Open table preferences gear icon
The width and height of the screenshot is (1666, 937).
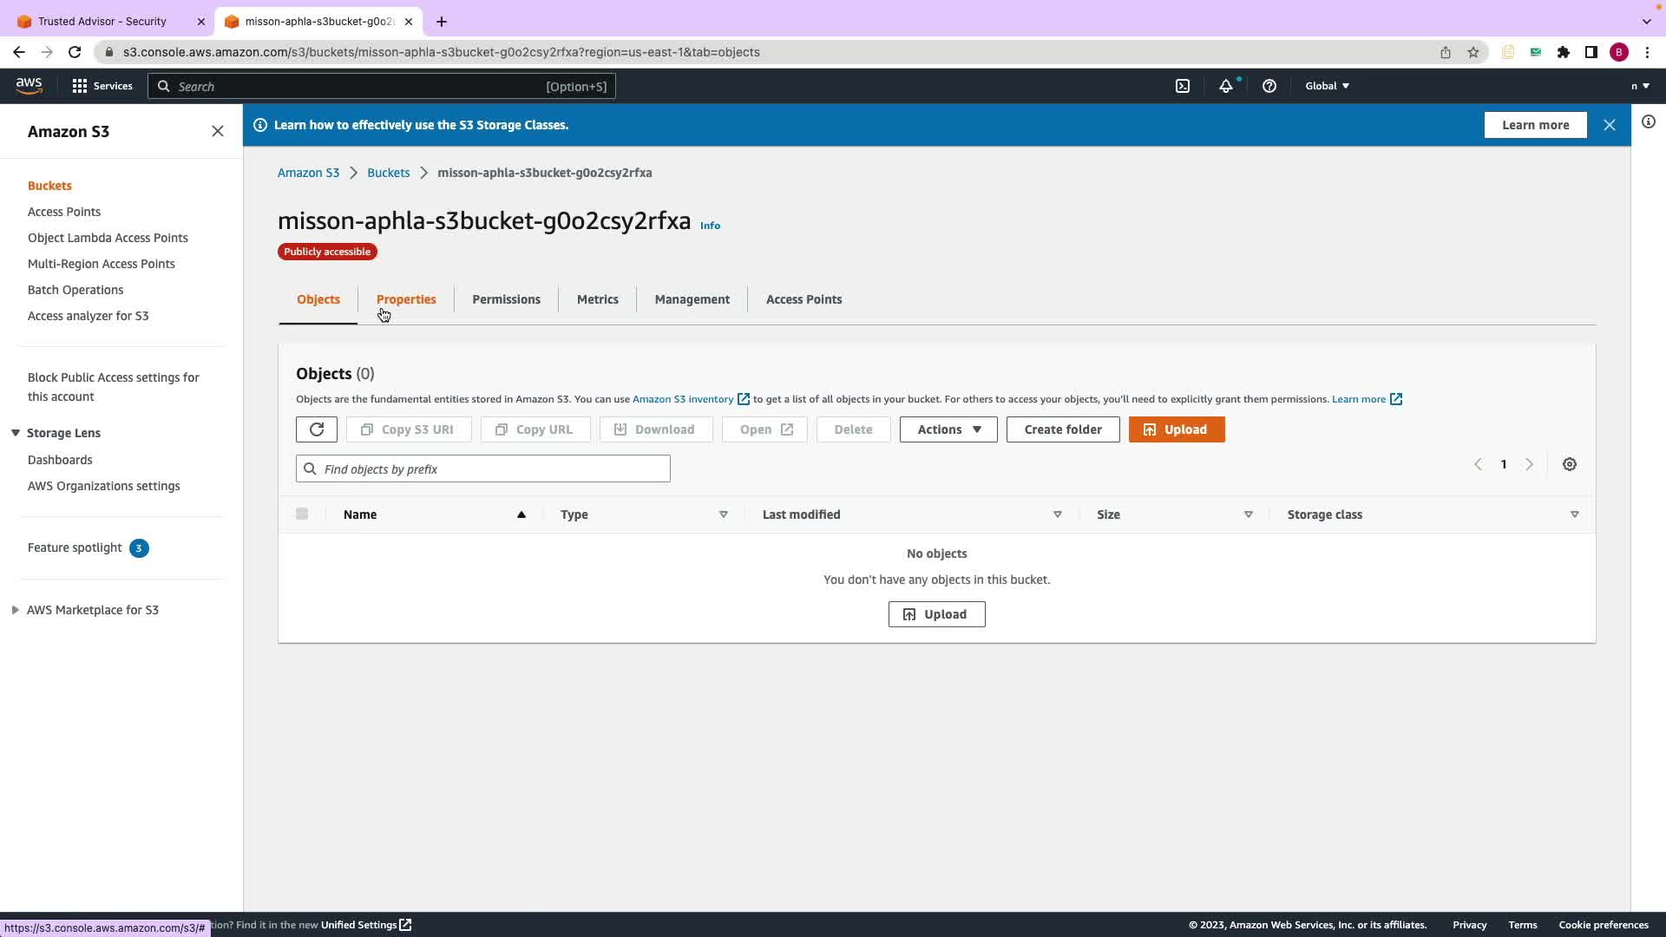pyautogui.click(x=1569, y=464)
